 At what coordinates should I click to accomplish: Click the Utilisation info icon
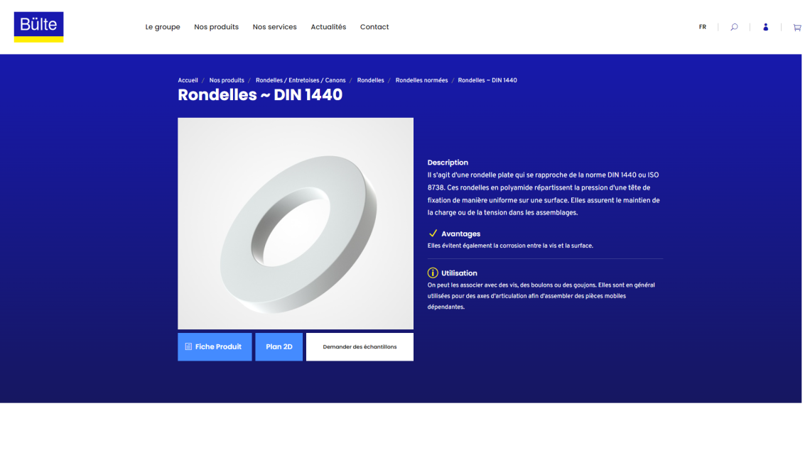tap(433, 273)
